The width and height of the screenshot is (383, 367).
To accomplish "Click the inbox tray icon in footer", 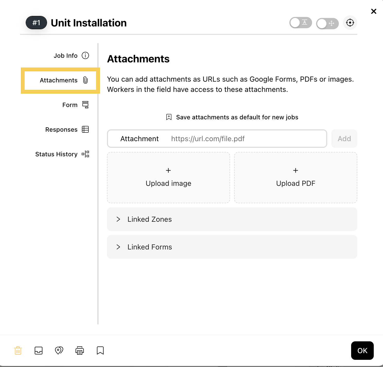I will (x=39, y=351).
